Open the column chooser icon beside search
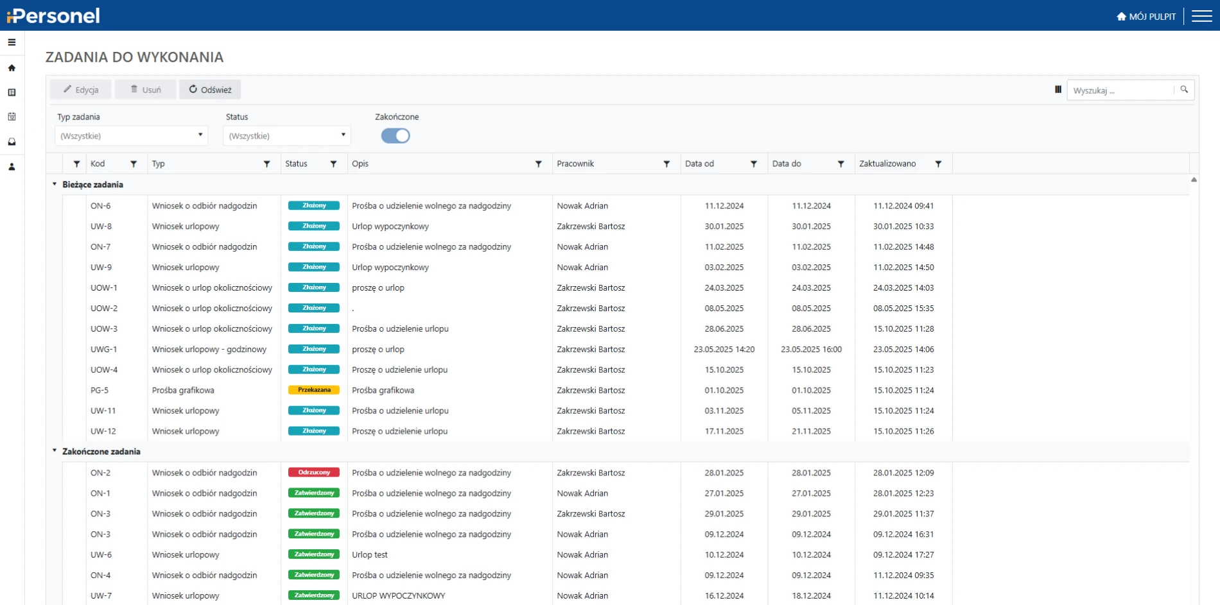The width and height of the screenshot is (1220, 605). [1058, 90]
